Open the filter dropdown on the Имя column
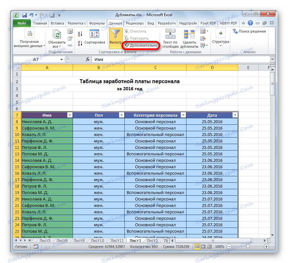 [x=70, y=115]
